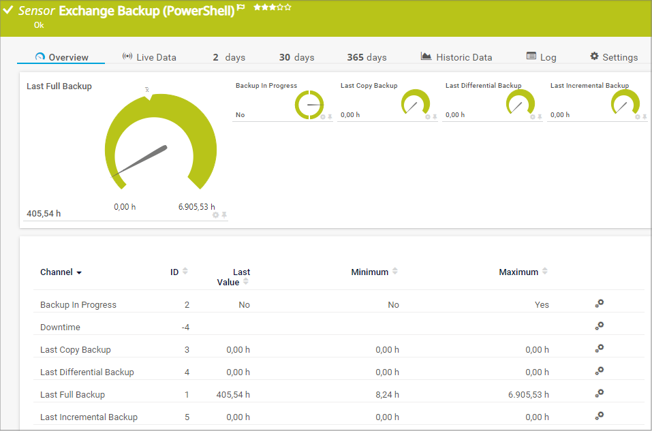Pin the Last Full Backup gauge

pos(224,214)
